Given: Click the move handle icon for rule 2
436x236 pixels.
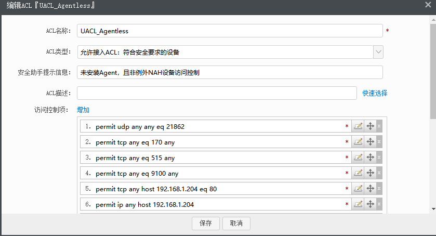Looking at the screenshot, I should [370, 142].
